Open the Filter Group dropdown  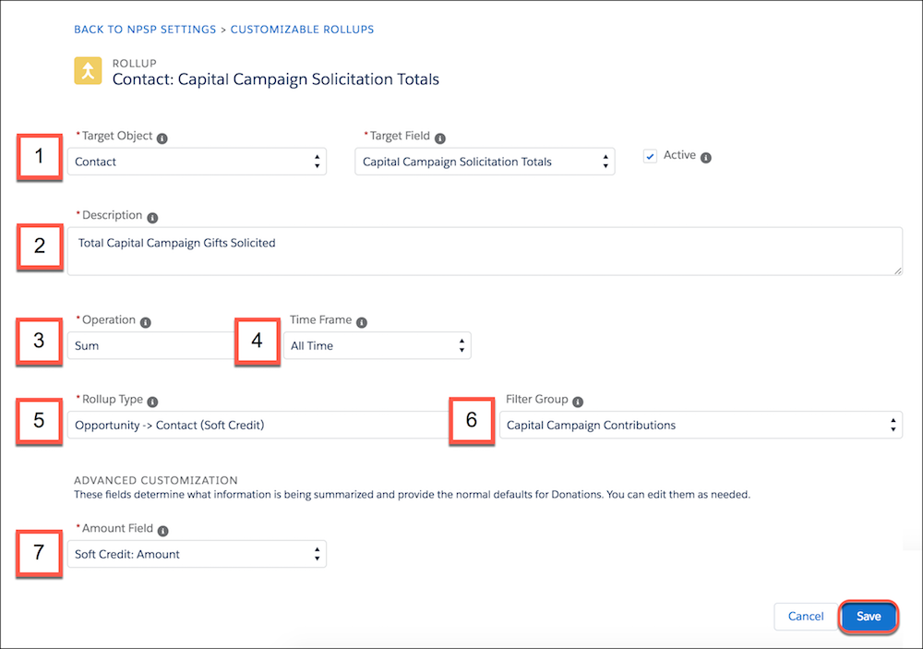(x=701, y=426)
